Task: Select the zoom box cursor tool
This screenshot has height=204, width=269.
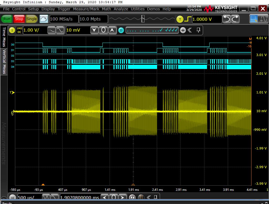Action: [x=254, y=19]
